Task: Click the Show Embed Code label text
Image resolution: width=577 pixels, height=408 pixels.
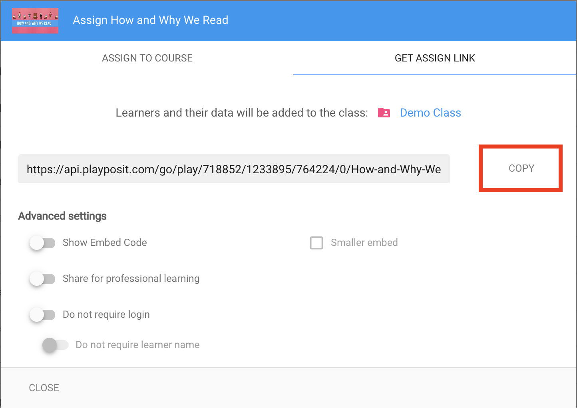Action: (105, 243)
